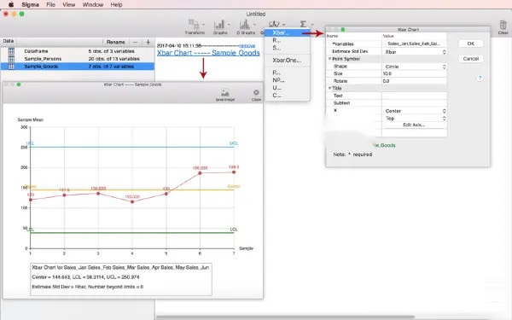Open the Sigma application menu
The height and width of the screenshot is (320, 512).
click(x=30, y=4)
